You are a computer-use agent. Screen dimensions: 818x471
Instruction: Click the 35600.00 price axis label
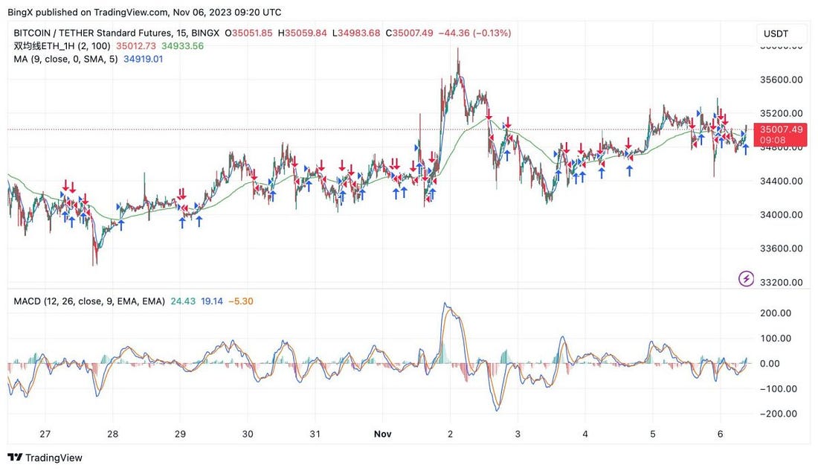tap(782, 80)
